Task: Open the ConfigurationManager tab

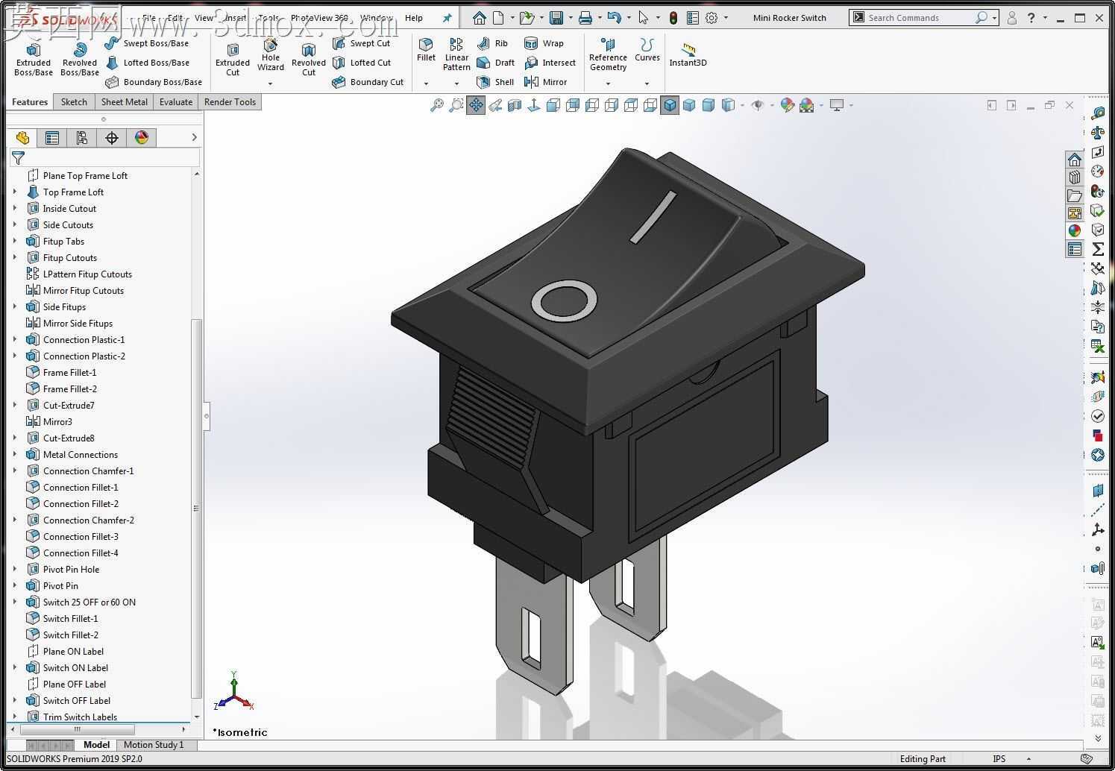Action: tap(81, 137)
